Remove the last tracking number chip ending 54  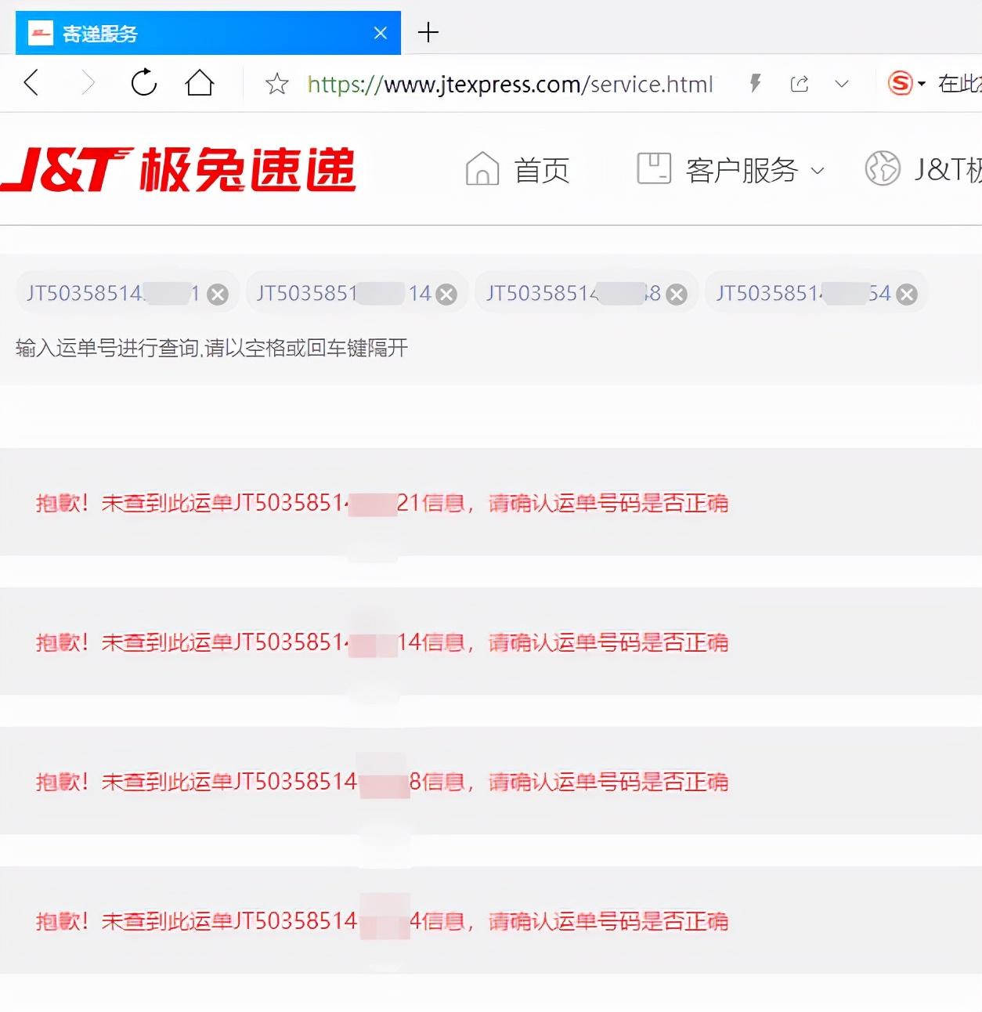click(x=906, y=294)
